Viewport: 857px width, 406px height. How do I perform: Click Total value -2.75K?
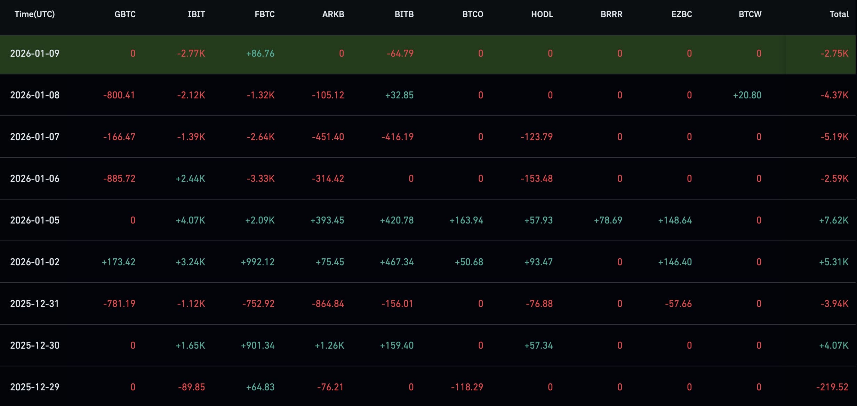pyautogui.click(x=834, y=53)
